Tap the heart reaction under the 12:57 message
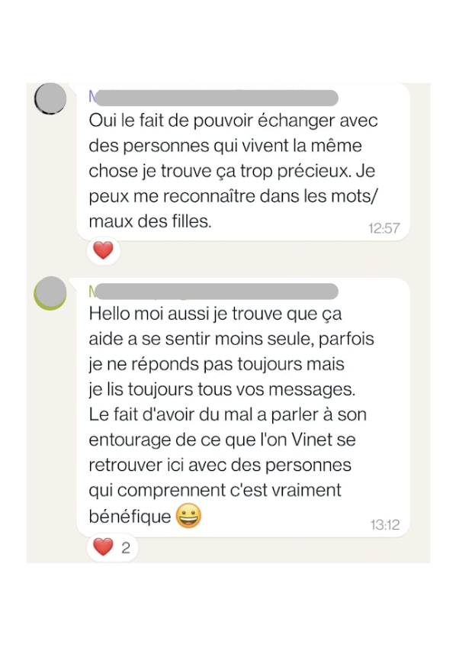The image size is (459, 667). (103, 250)
